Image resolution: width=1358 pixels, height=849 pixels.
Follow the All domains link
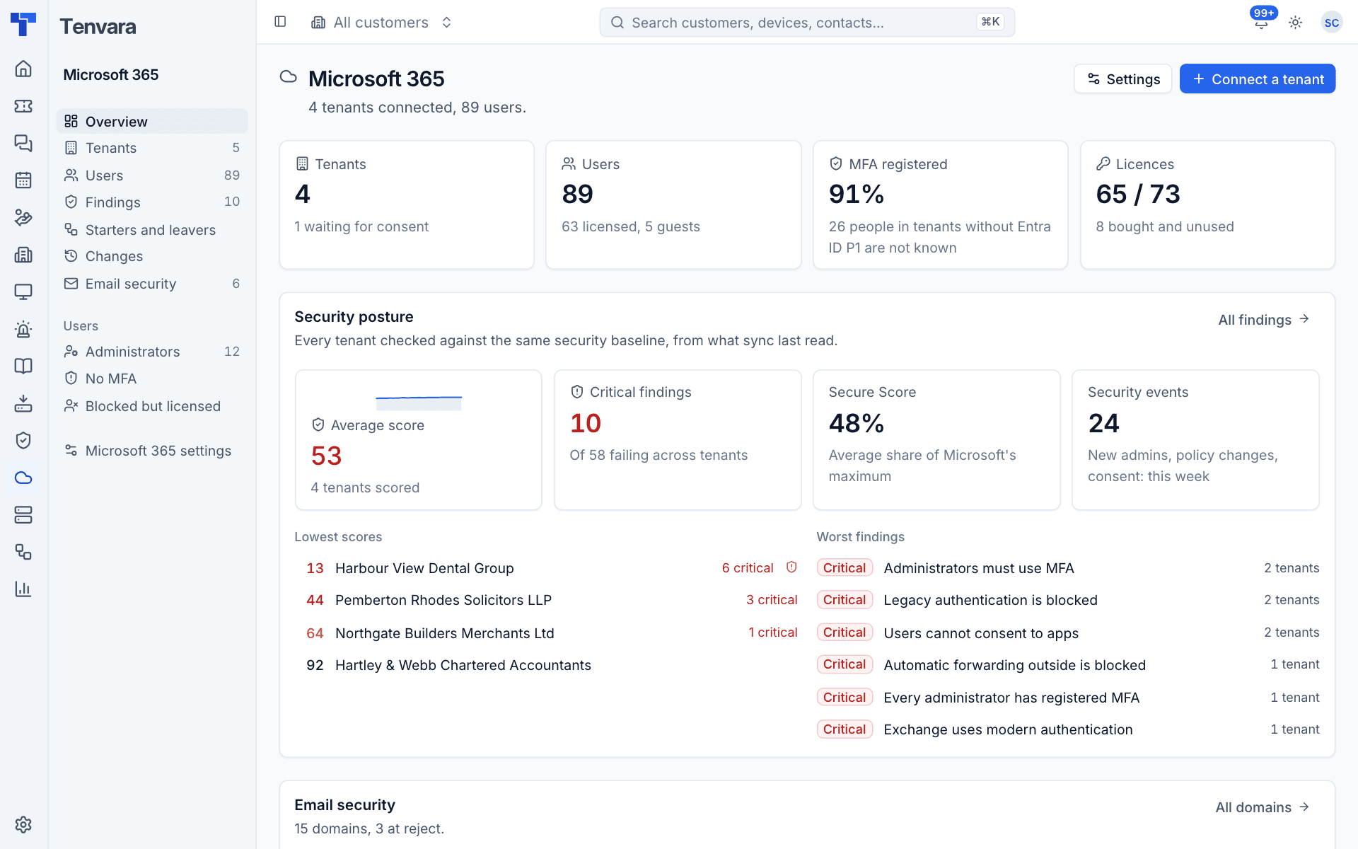[1263, 807]
